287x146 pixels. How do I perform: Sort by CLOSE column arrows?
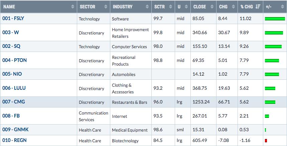(x=212, y=7)
